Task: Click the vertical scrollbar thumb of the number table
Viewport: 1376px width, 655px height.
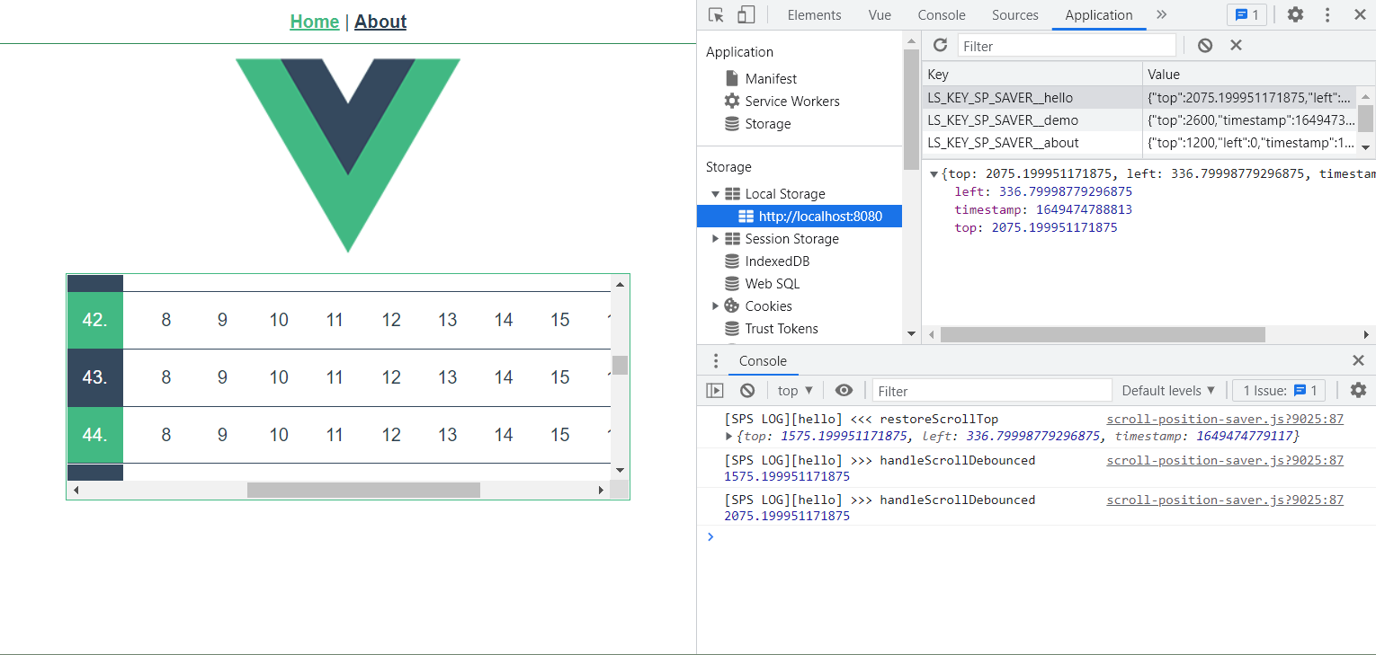Action: 620,365
